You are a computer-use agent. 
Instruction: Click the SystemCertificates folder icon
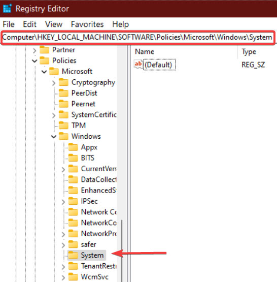63,114
